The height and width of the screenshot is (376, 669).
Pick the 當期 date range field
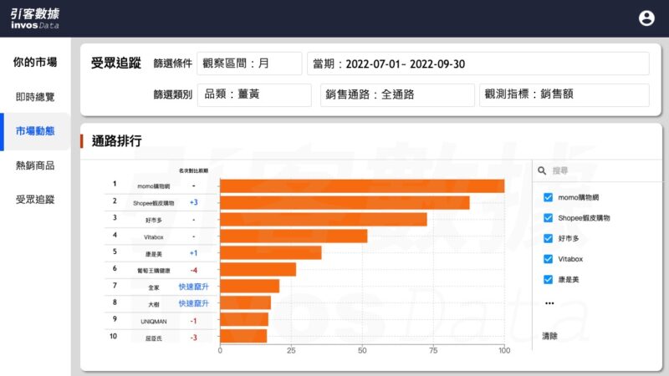click(x=477, y=64)
